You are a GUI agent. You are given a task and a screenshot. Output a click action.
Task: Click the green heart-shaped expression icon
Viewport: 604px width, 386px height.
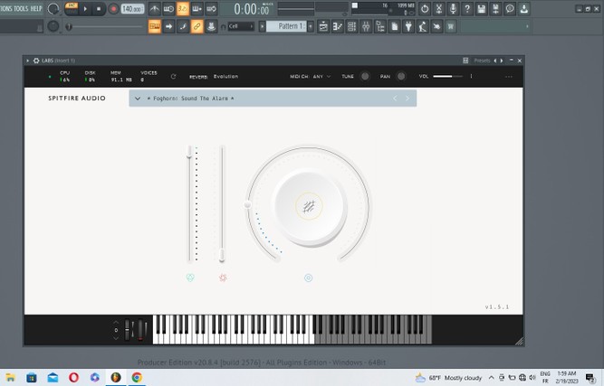190,278
